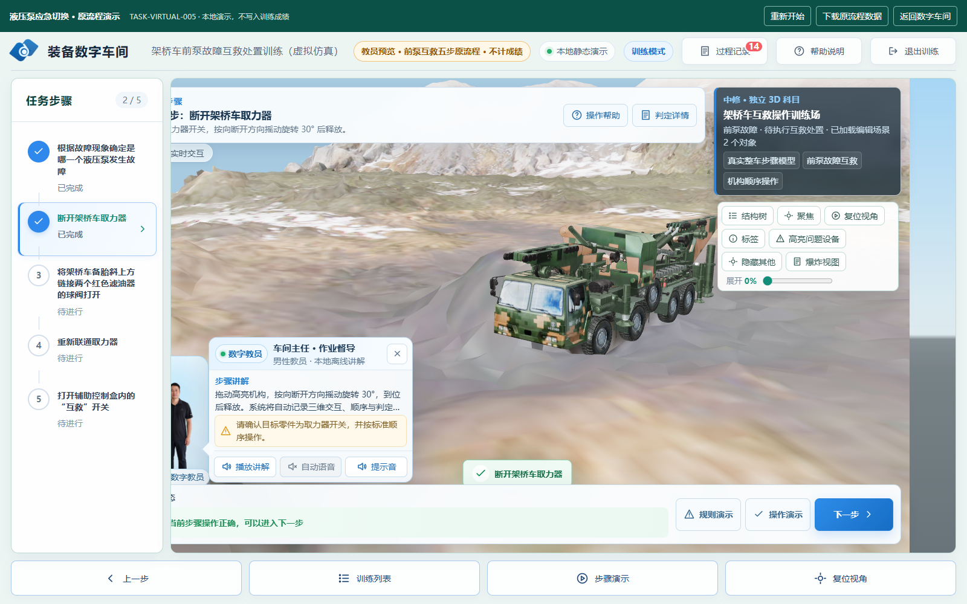This screenshot has height=604, width=967.
Task: Open the 结构树 structure tree tool
Action: point(748,216)
